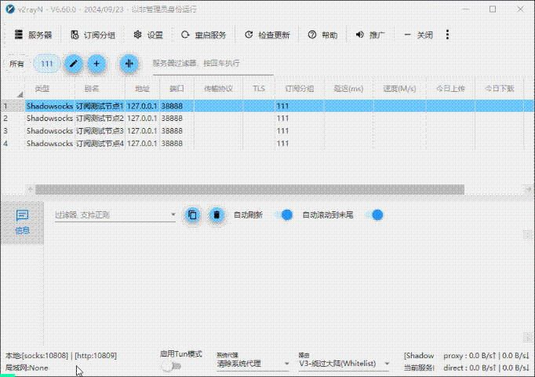Image resolution: width=535 pixels, height=377 pixels.
Task: Sort by the 地址 column header
Action: pos(142,89)
